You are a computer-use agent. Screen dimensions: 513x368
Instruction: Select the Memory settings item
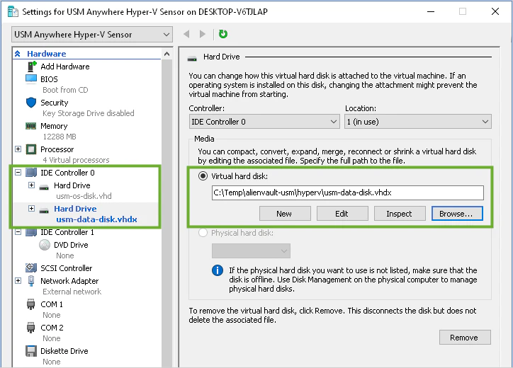(x=54, y=126)
